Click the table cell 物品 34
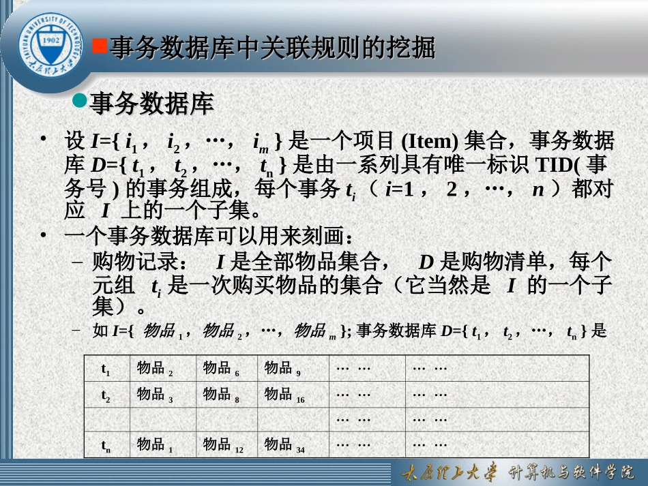The image size is (648, 486). 293,445
